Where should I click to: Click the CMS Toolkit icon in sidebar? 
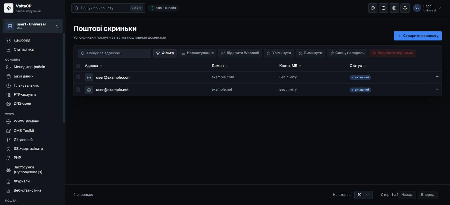coord(9,131)
